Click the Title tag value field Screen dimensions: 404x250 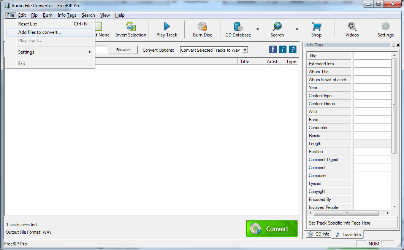coord(372,55)
